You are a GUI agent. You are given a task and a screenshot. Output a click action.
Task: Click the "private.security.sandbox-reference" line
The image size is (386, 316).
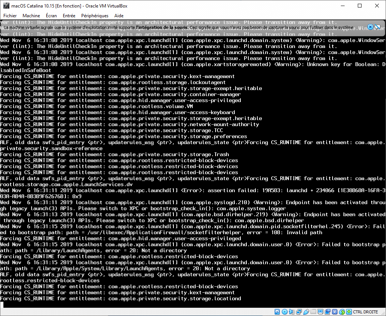pos(51,148)
